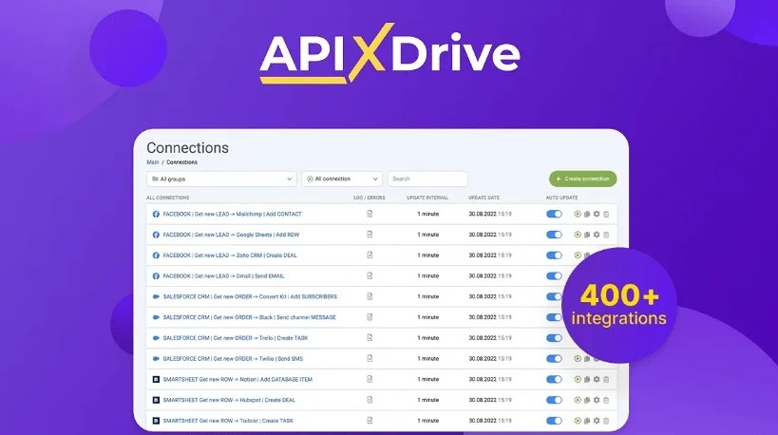Screen dimensions: 778x435
Task: Open FACEBOOK Get new LEAD Mailchimp connection link
Action: tap(232, 214)
